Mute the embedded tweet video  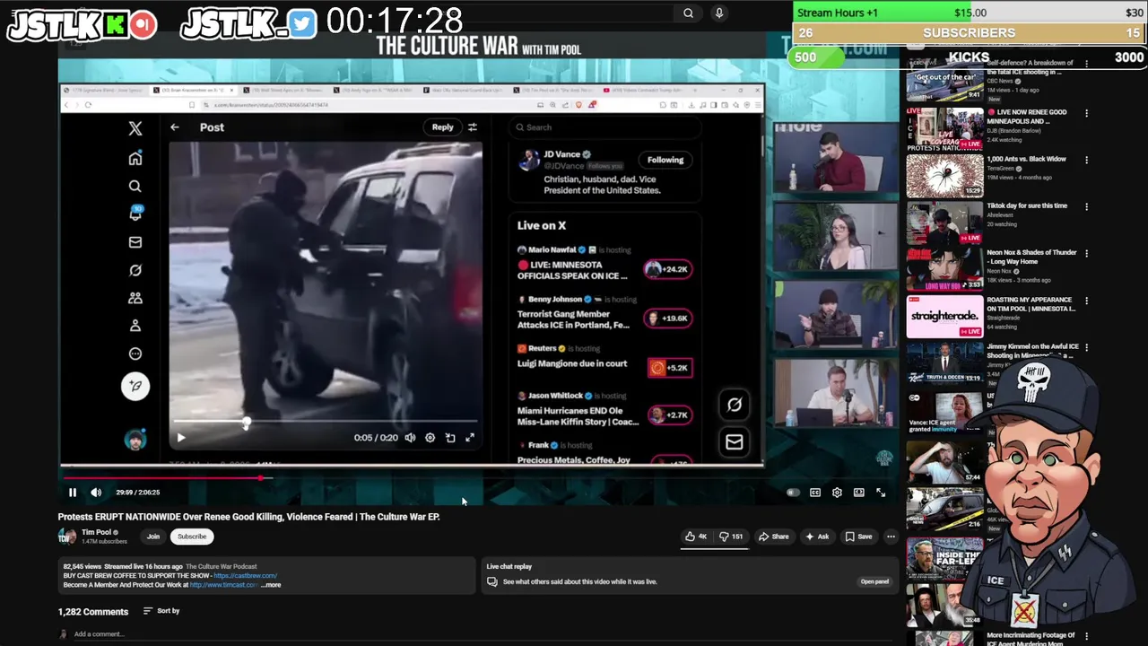410,438
